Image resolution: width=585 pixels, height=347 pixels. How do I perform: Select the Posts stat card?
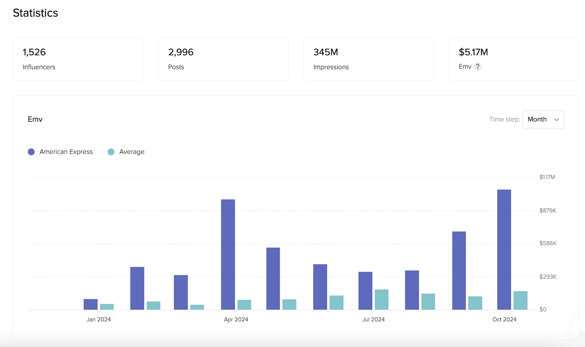pos(223,59)
